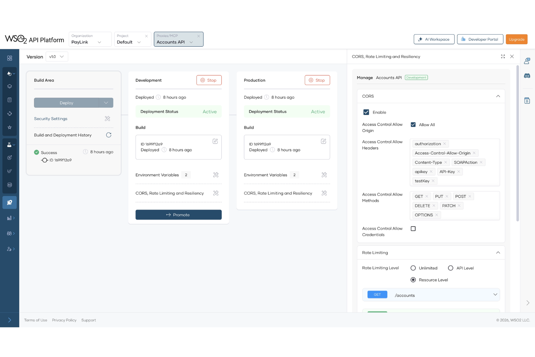Open the Project Default dropdown

132,39
